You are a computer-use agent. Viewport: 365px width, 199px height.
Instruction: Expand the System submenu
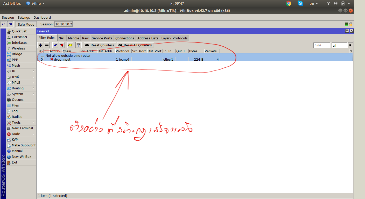pos(21,94)
